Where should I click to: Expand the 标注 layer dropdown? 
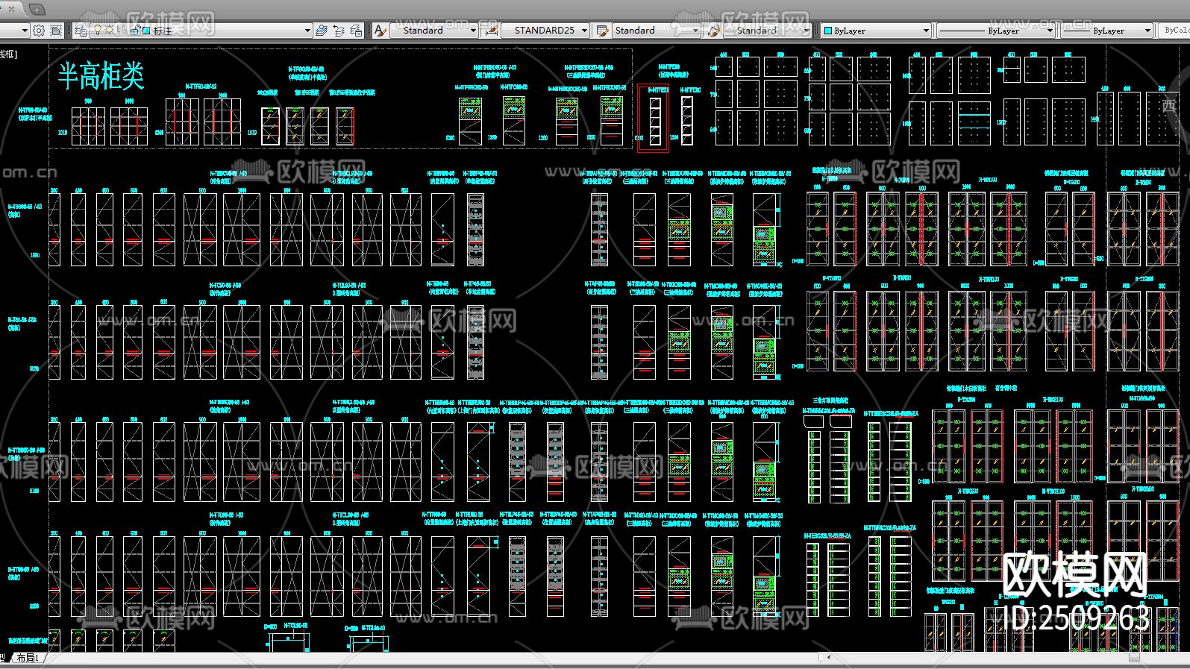pyautogui.click(x=307, y=31)
